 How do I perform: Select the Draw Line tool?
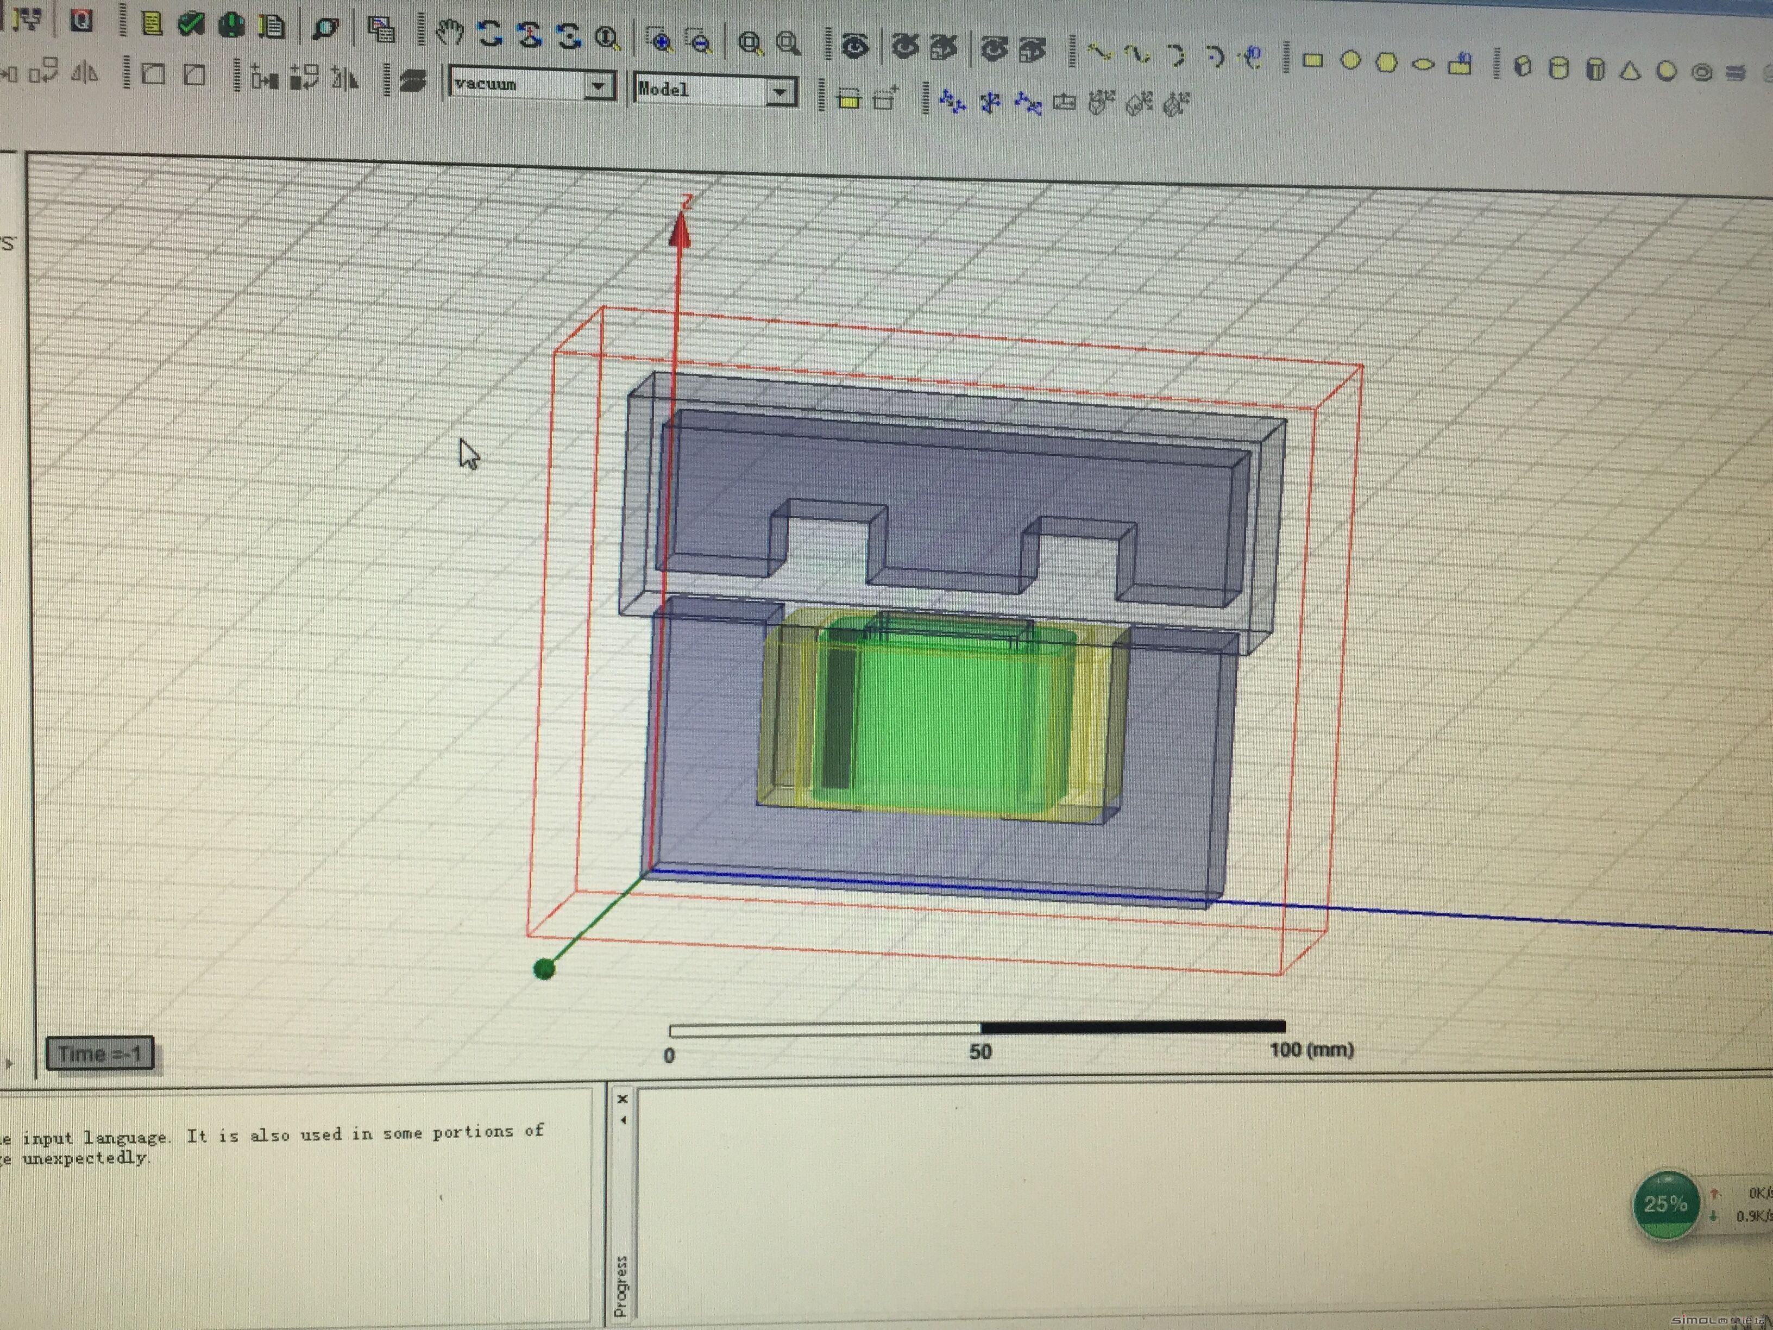coord(1099,53)
